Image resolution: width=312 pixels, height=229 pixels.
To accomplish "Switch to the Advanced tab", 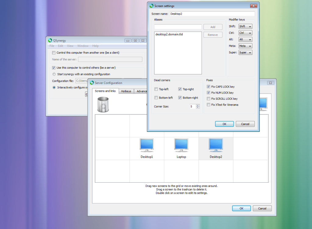I will click(141, 91).
